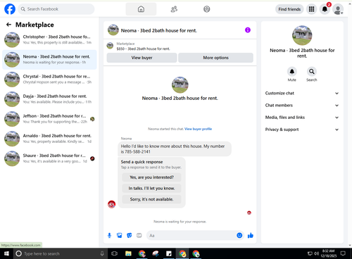Viewport: 352px width, 259px height.
Task: Click the More options button
Action: click(215, 58)
